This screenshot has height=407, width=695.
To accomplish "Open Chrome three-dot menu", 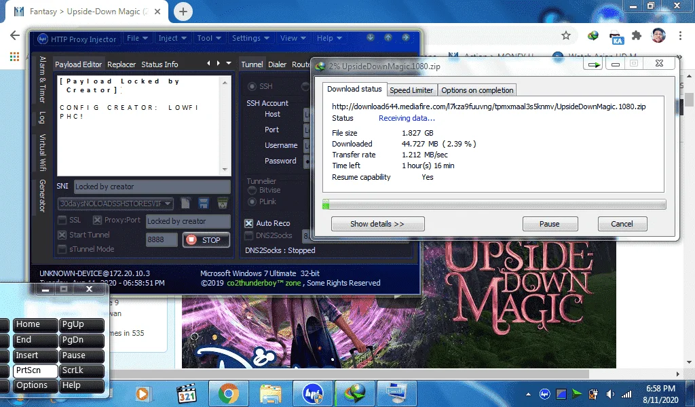I will tap(680, 35).
